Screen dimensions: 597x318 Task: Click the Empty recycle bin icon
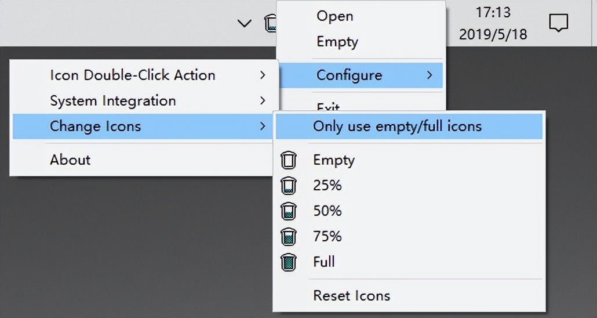(x=288, y=160)
